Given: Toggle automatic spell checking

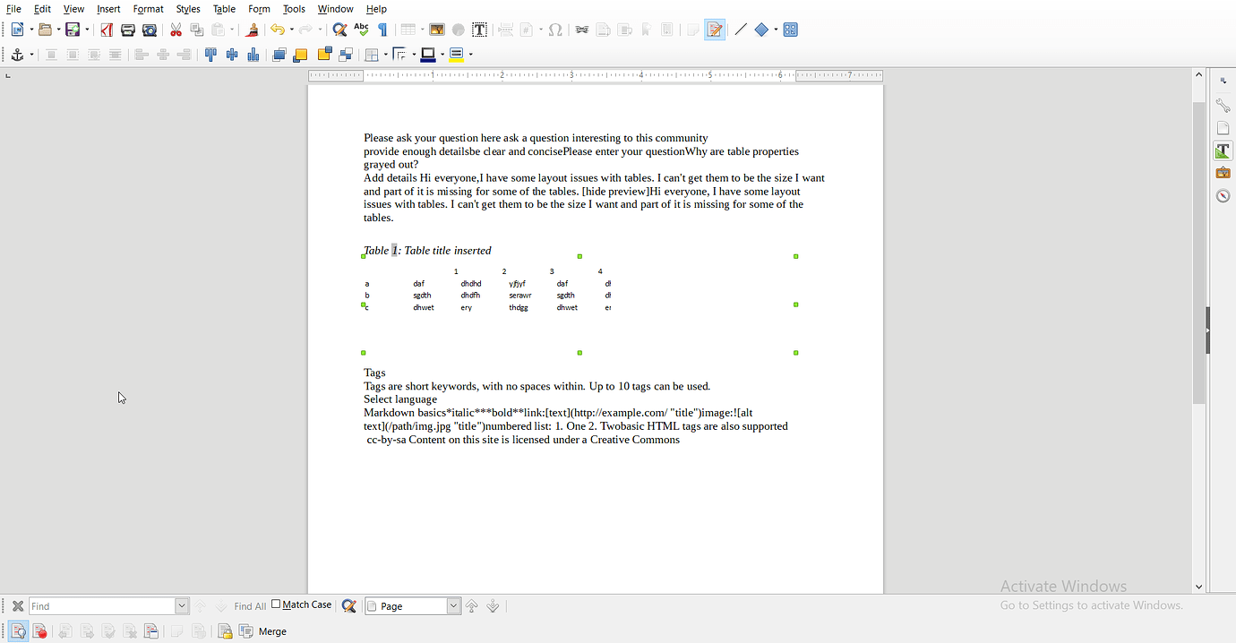Looking at the screenshot, I should point(361,30).
